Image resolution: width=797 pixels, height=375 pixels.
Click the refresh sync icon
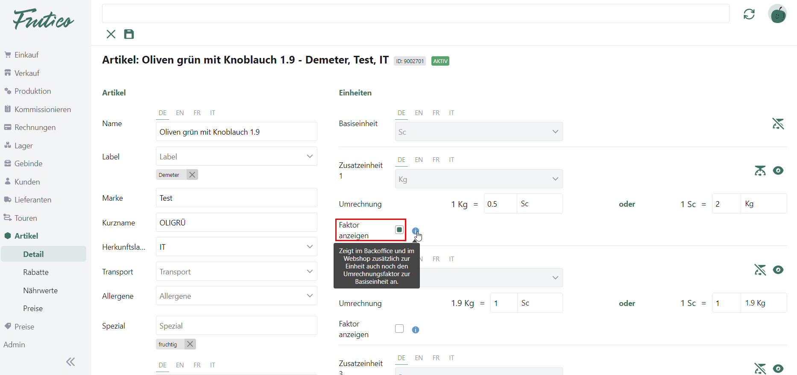pyautogui.click(x=749, y=14)
